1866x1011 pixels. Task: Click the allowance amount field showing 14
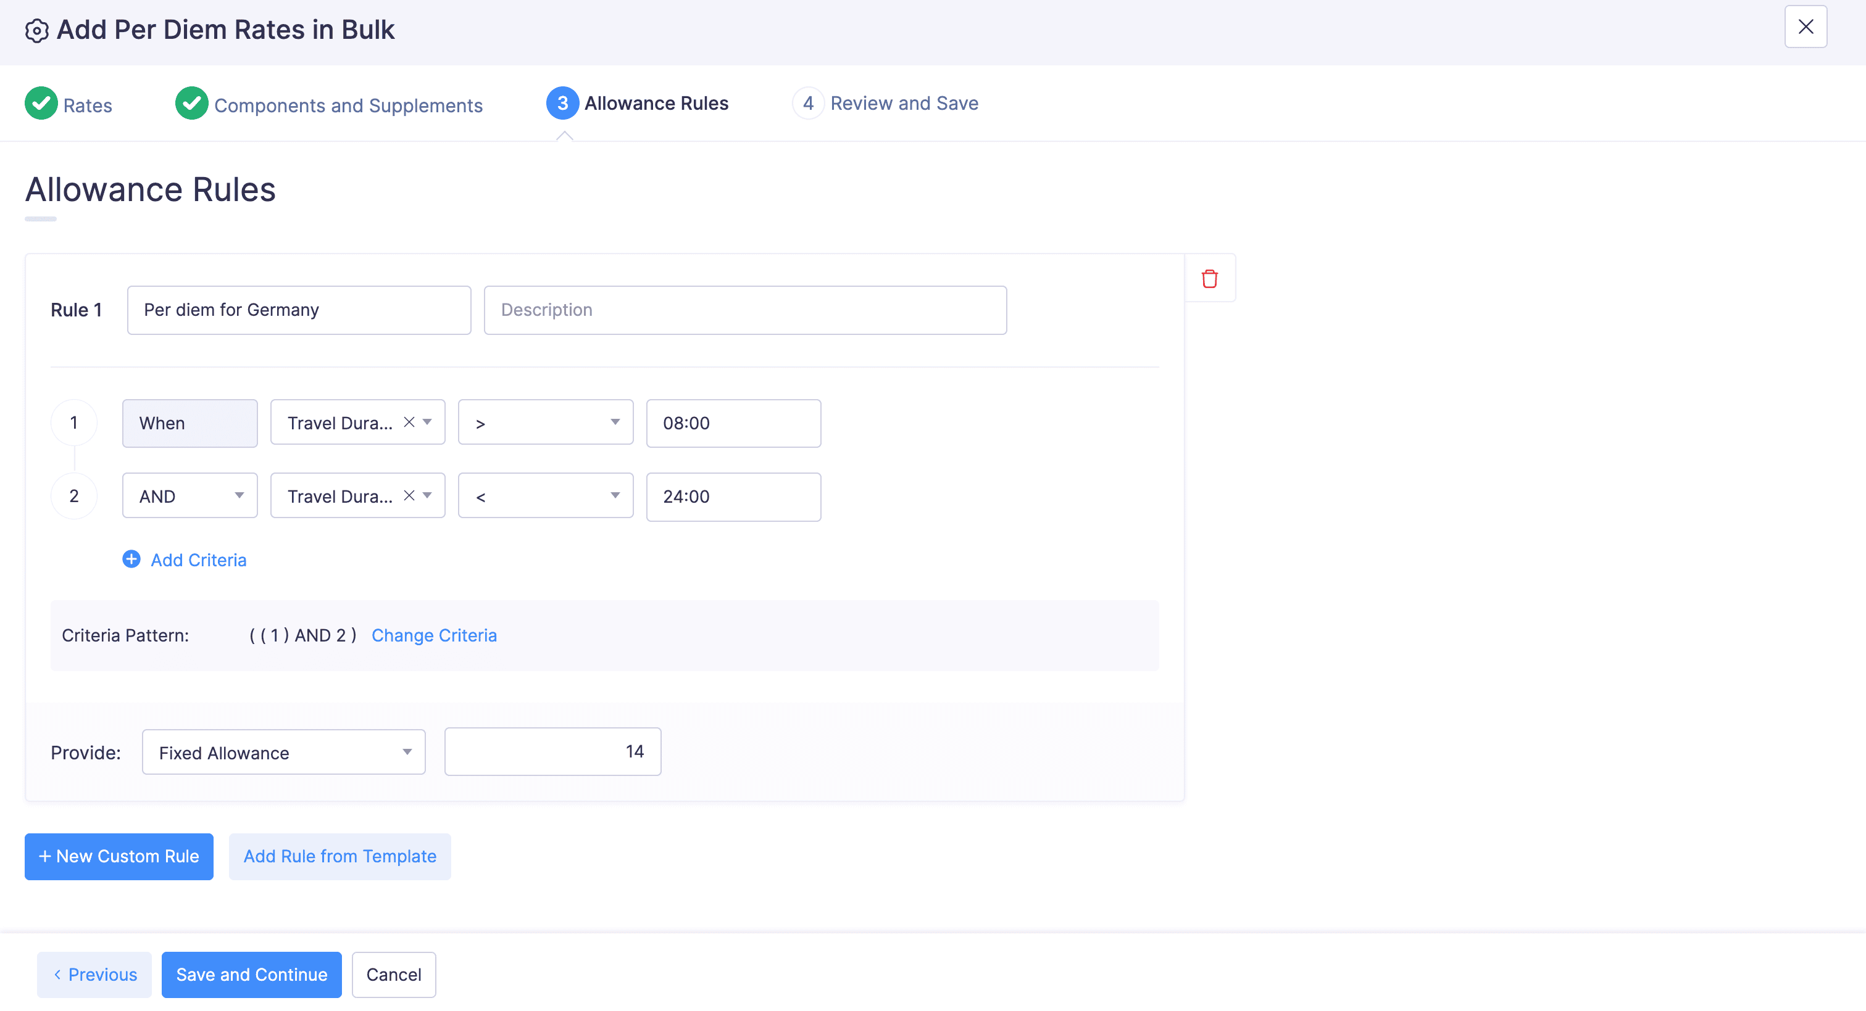(x=552, y=751)
